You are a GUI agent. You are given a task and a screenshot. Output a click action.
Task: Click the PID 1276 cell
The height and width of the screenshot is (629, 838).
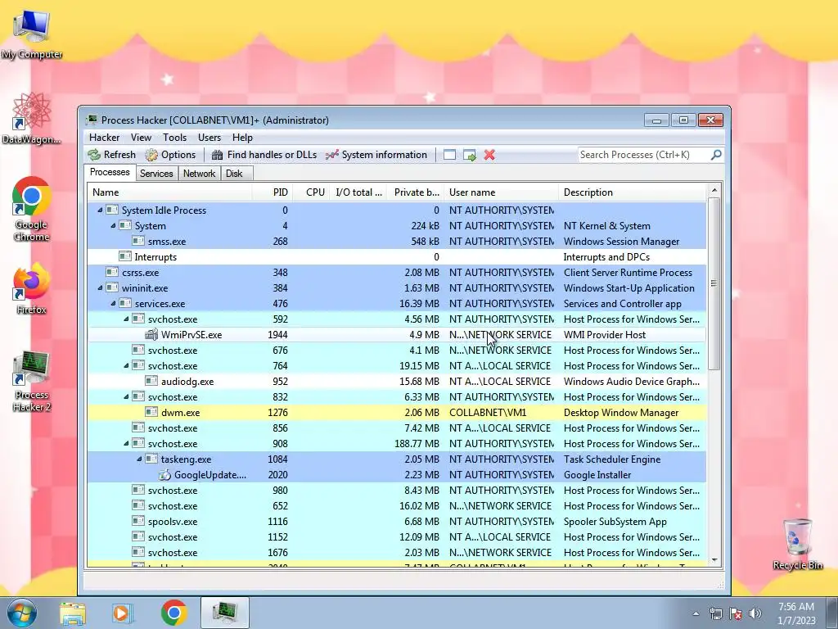pyautogui.click(x=277, y=413)
